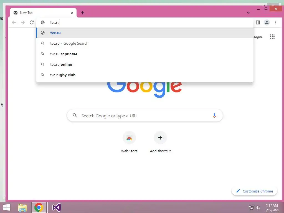The height and width of the screenshot is (213, 284).
Task: Select the tvc.ru URL suggestion
Action: click(x=145, y=33)
